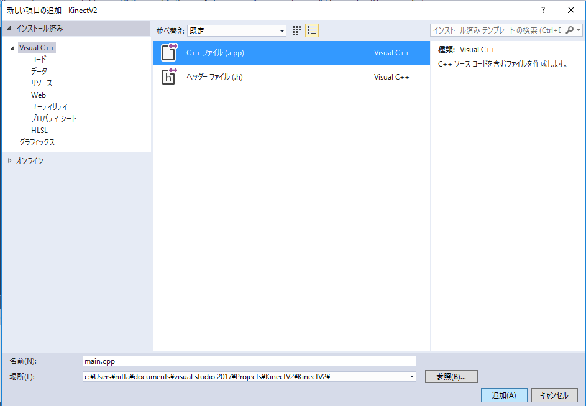The height and width of the screenshot is (406, 586).
Task: Select the ユーティリティ category
Action: 49,106
